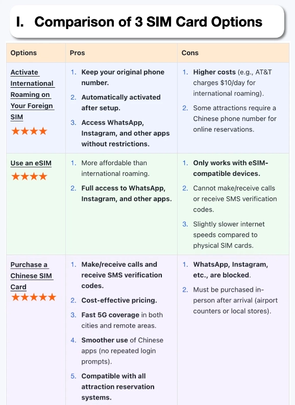
Task: Click 'Slightly slower internet speeds' con item
Action: coord(229,235)
